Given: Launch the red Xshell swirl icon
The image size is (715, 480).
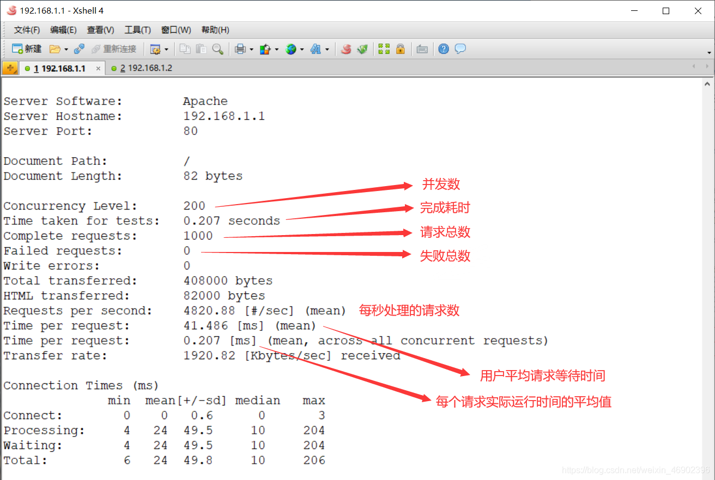Looking at the screenshot, I should point(346,49).
